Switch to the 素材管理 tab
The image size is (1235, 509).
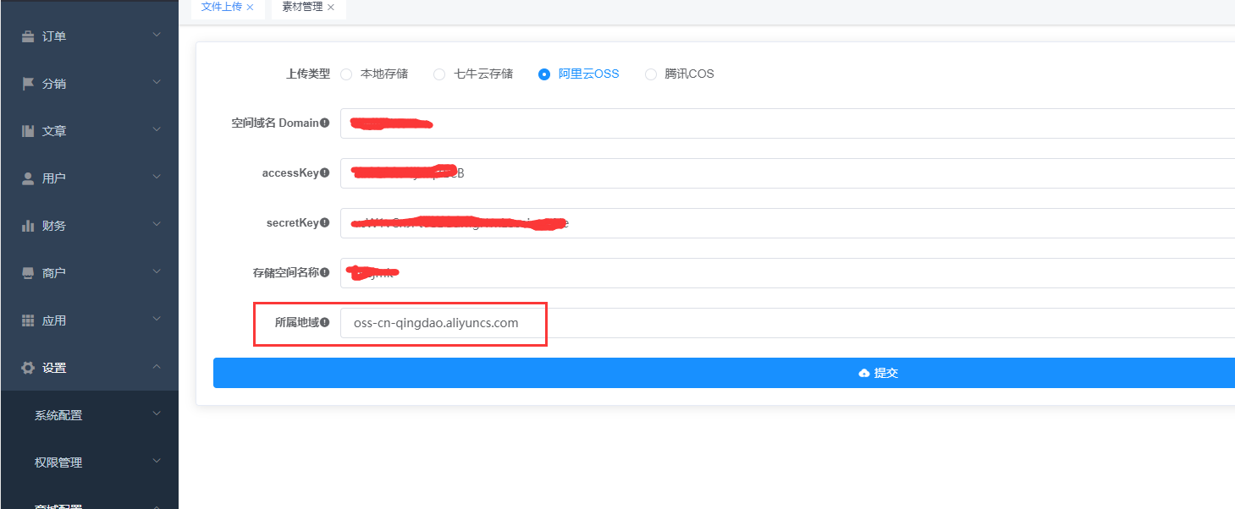pyautogui.click(x=302, y=7)
